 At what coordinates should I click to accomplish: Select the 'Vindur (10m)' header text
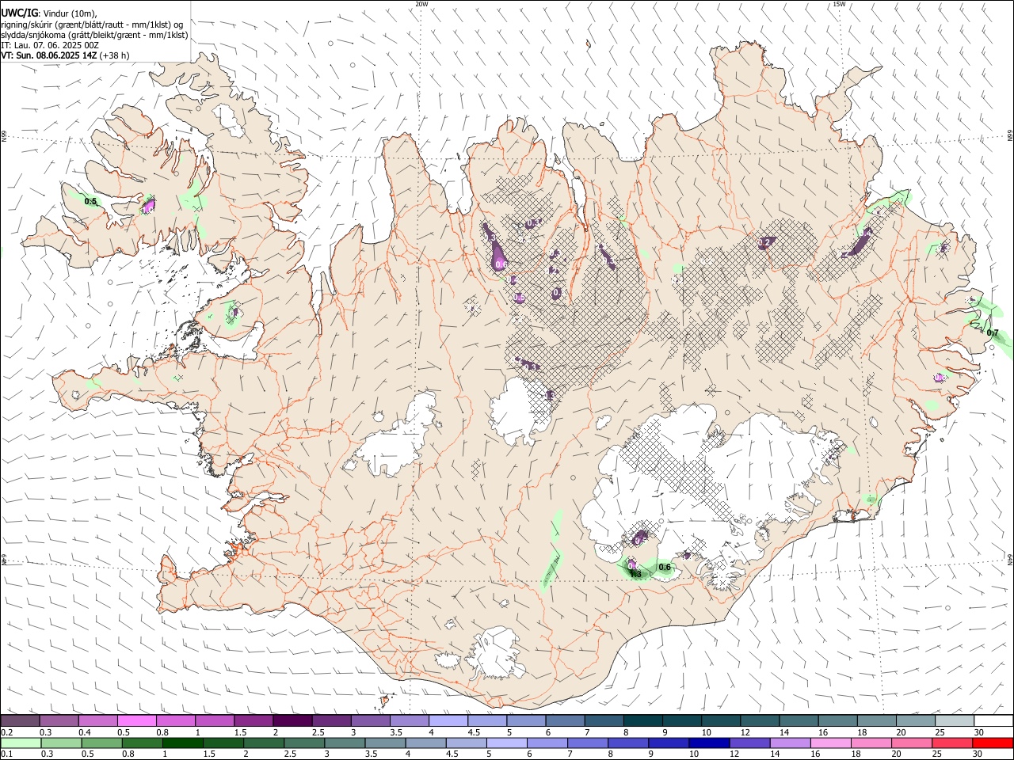(69, 13)
